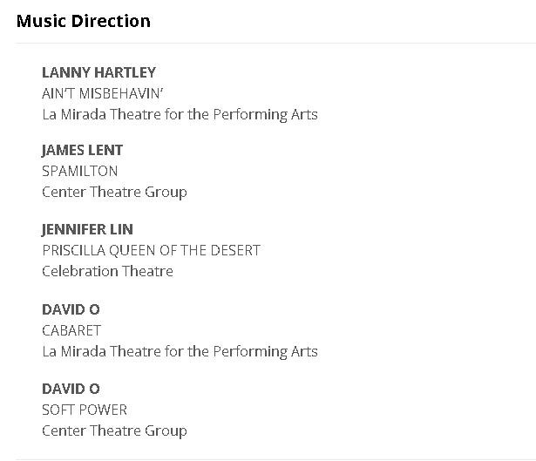Click the divider line below the Soft Power entry
The image size is (536, 461).
(275, 458)
